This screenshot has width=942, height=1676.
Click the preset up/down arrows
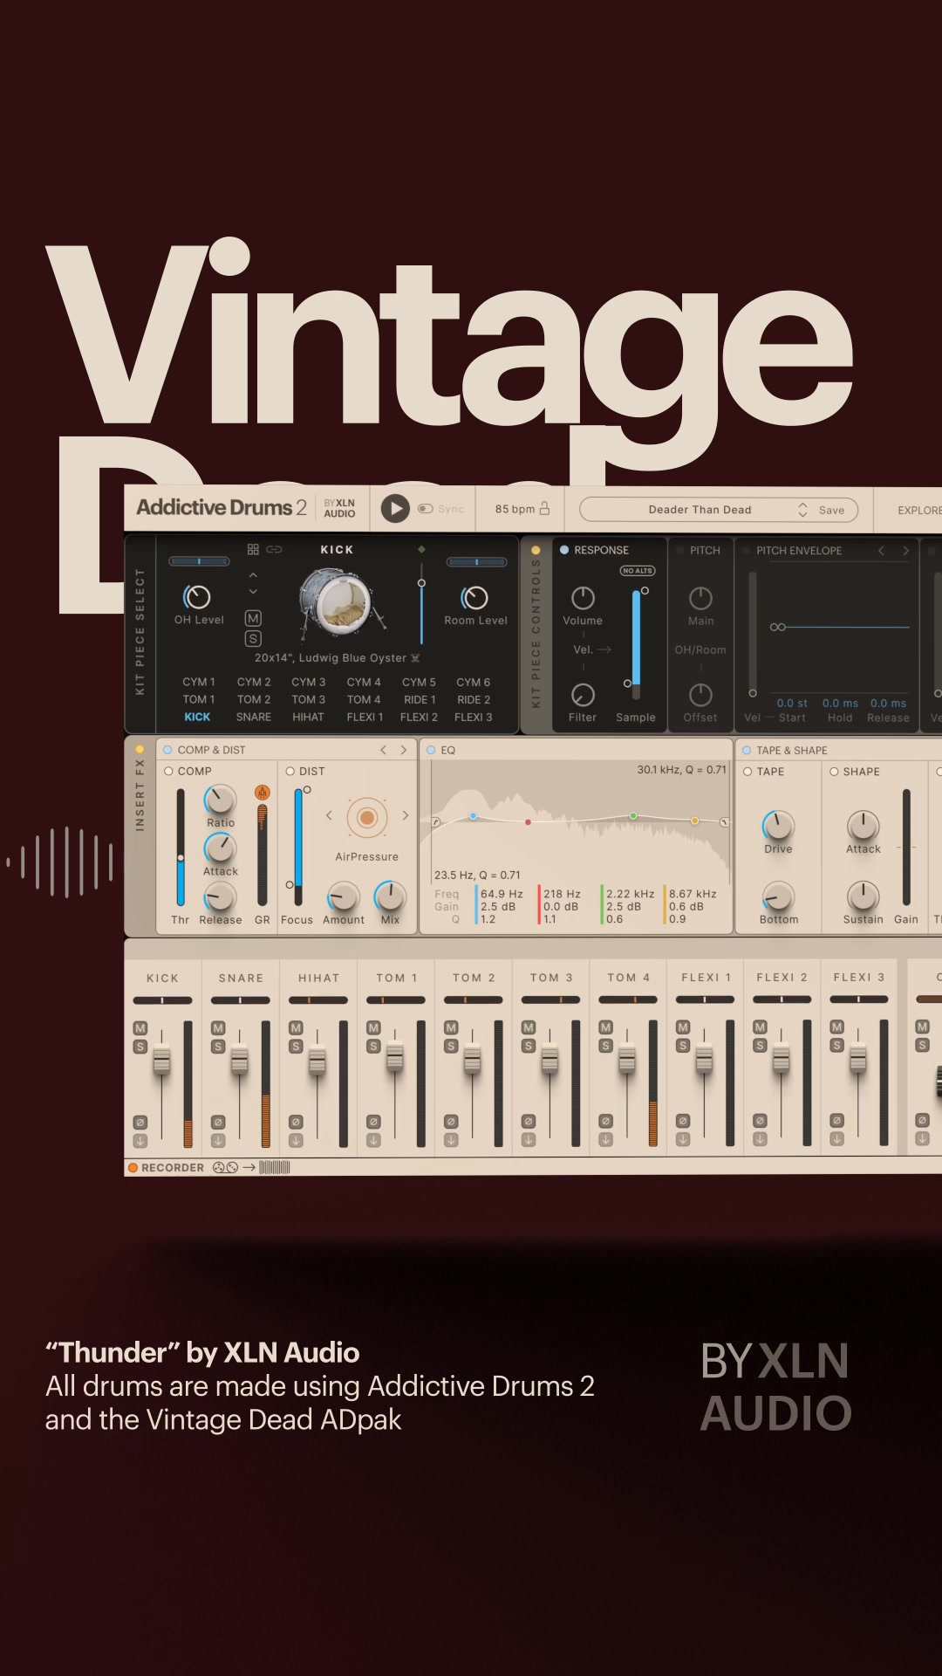tap(802, 510)
